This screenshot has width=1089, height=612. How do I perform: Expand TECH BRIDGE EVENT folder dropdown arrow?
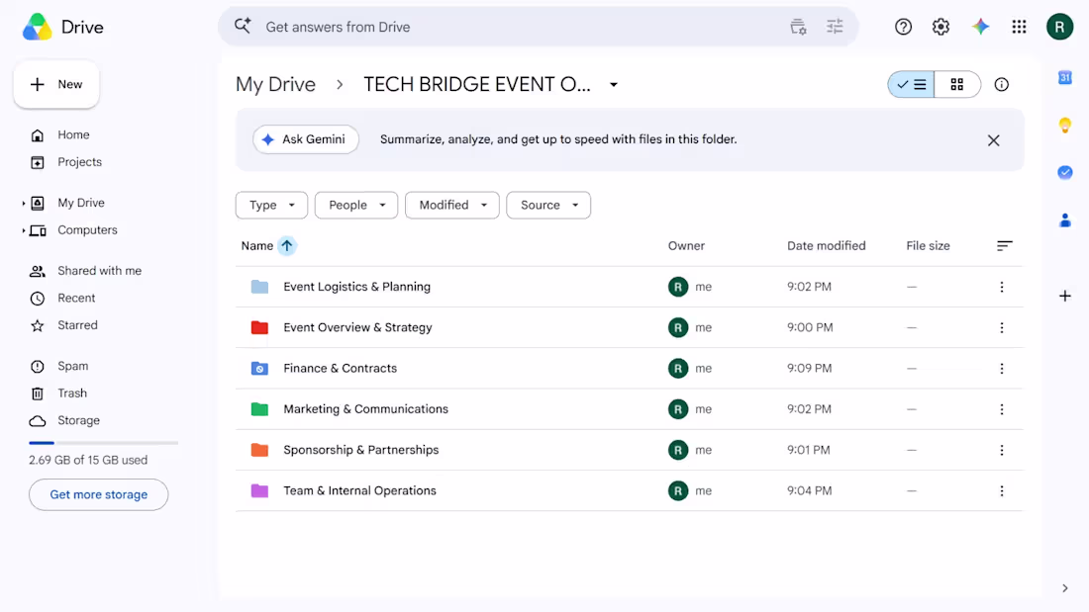click(x=614, y=85)
